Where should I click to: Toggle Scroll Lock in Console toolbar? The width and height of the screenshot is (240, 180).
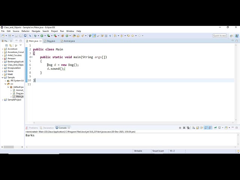(x=198, y=128)
